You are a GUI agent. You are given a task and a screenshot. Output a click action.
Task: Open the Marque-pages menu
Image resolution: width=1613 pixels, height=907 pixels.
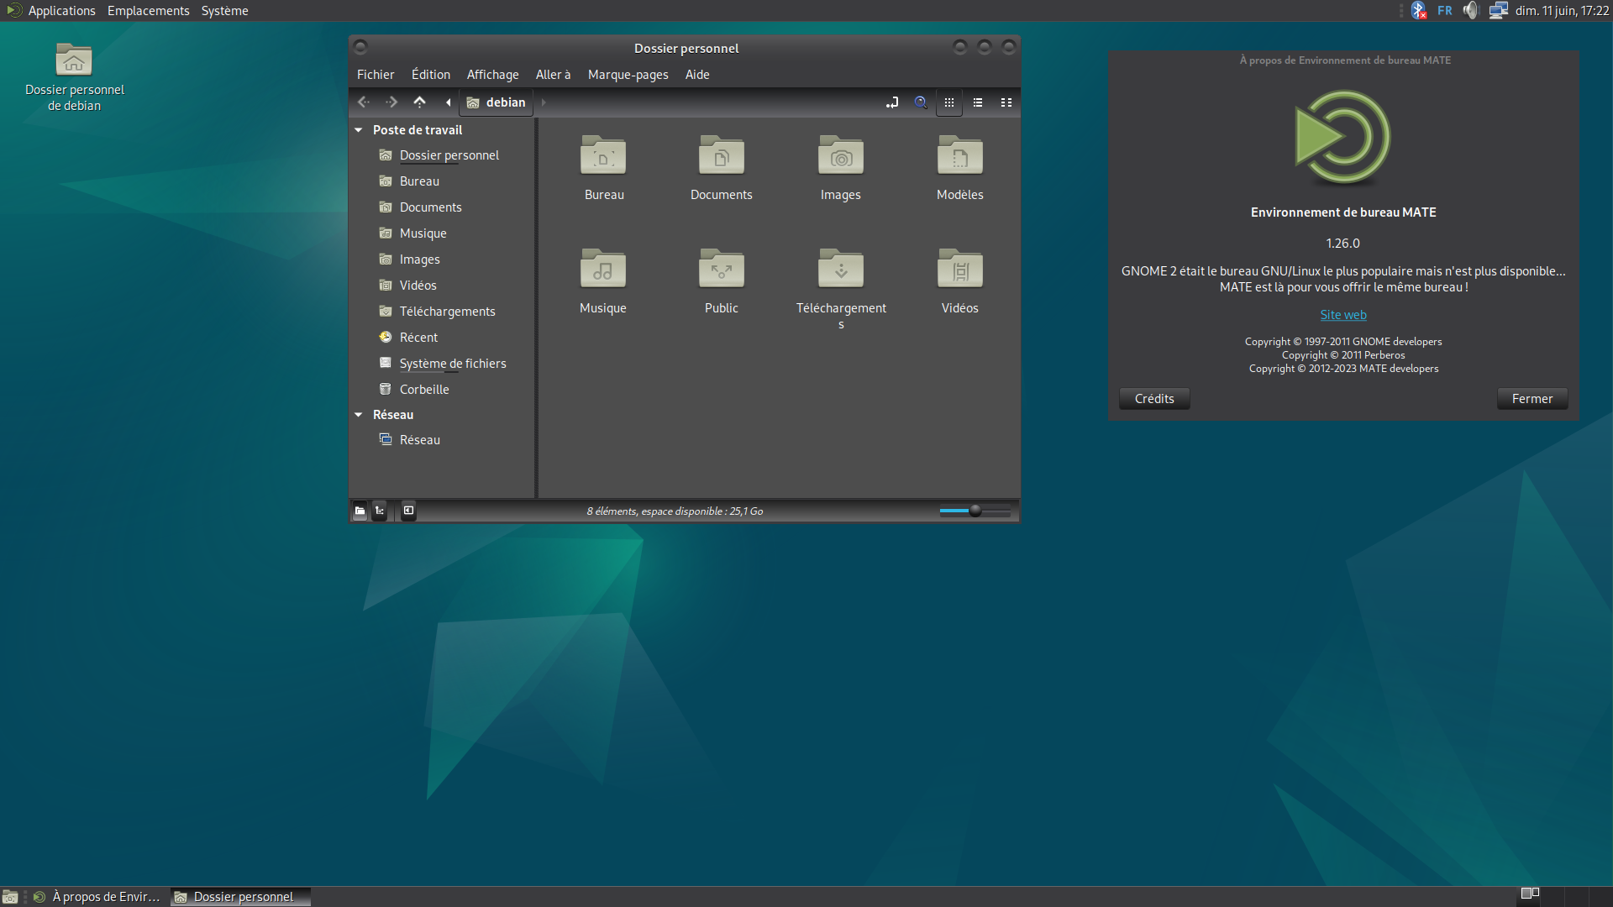coord(628,75)
